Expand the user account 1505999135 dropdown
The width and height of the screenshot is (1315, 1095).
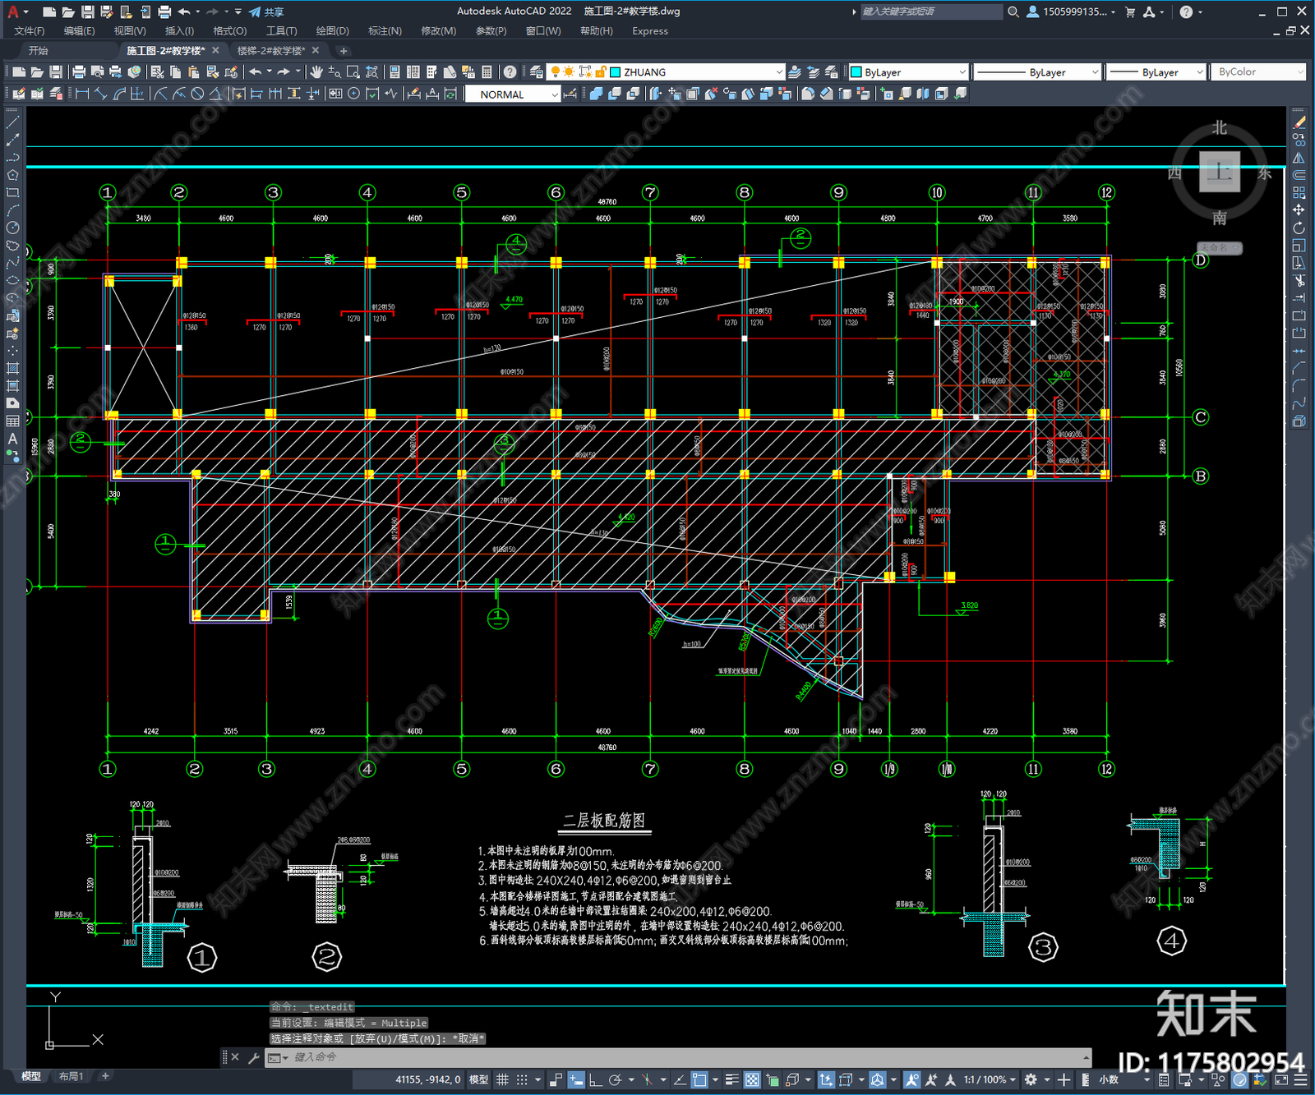pos(1079,12)
